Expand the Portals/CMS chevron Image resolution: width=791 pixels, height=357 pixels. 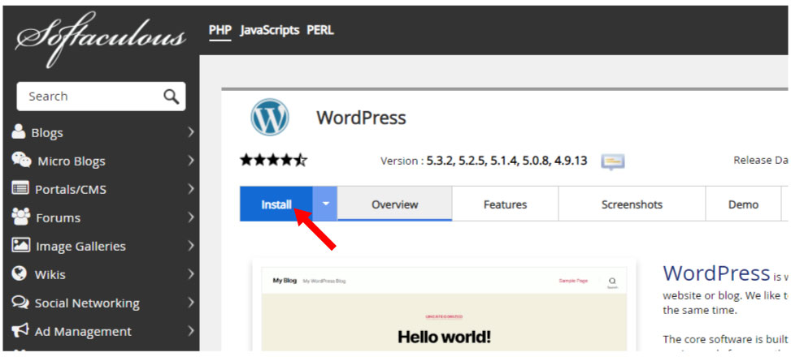click(x=191, y=189)
